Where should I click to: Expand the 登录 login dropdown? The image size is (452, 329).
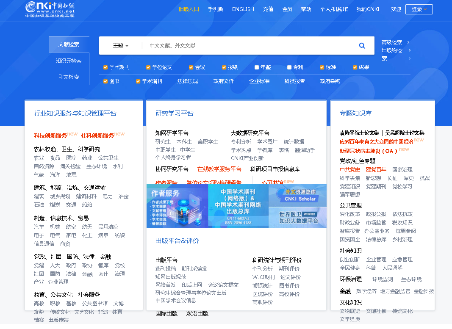419,9
